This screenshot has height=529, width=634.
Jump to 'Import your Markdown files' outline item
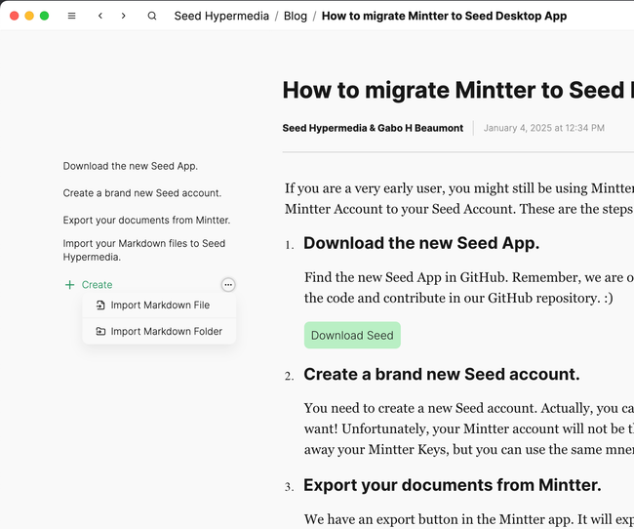(x=144, y=250)
